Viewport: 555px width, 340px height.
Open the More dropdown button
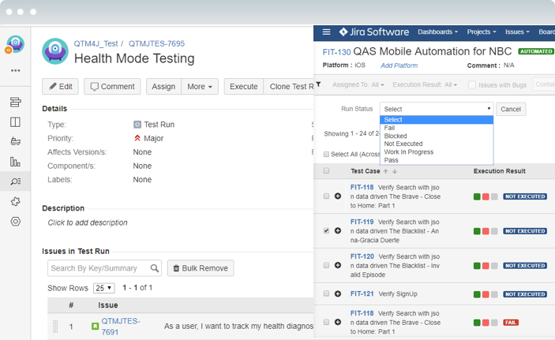click(x=200, y=87)
